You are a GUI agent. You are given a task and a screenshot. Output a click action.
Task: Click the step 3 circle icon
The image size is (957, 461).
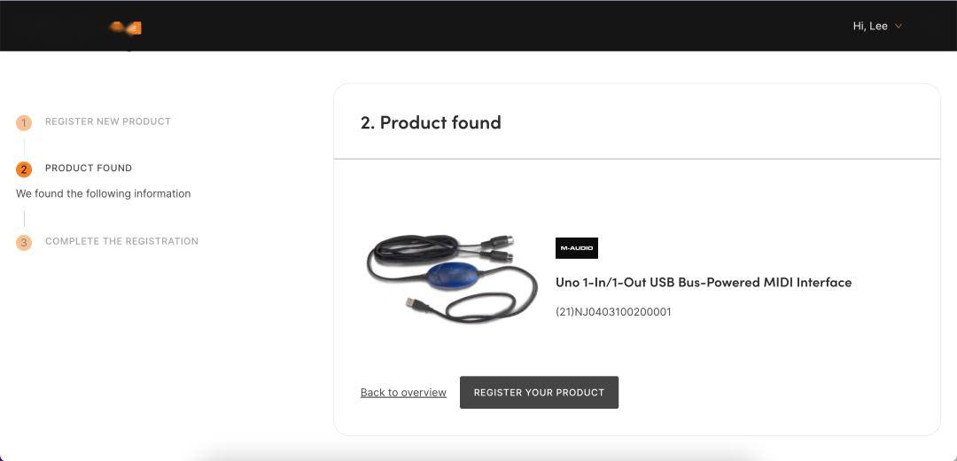pos(24,242)
